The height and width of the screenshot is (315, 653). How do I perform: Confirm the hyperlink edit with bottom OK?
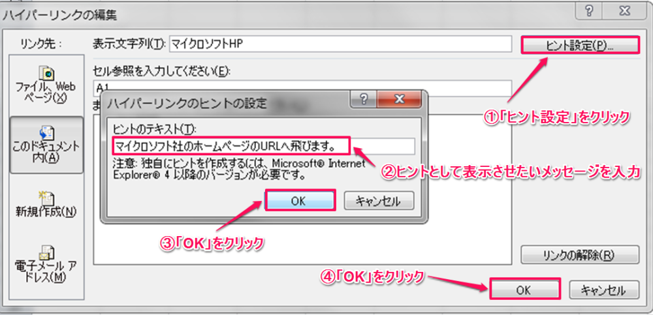524,289
